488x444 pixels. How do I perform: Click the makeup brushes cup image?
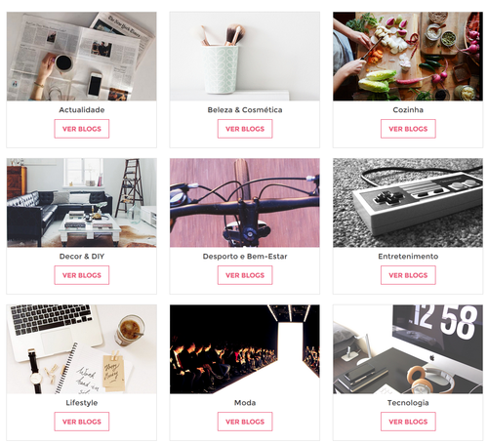tap(245, 57)
